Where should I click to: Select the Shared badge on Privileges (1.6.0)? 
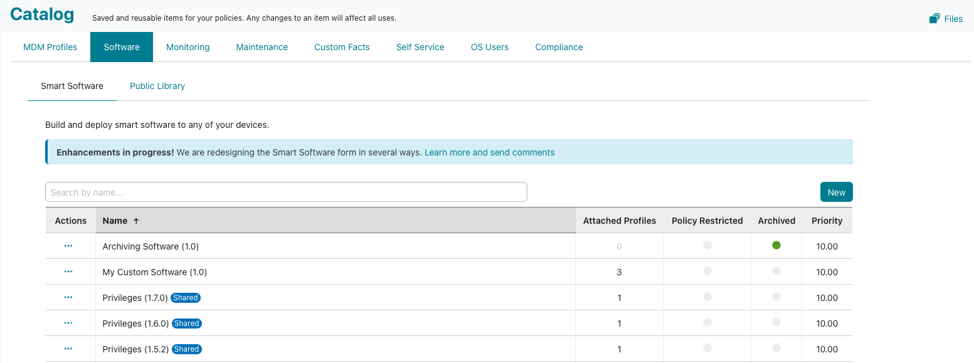click(186, 324)
